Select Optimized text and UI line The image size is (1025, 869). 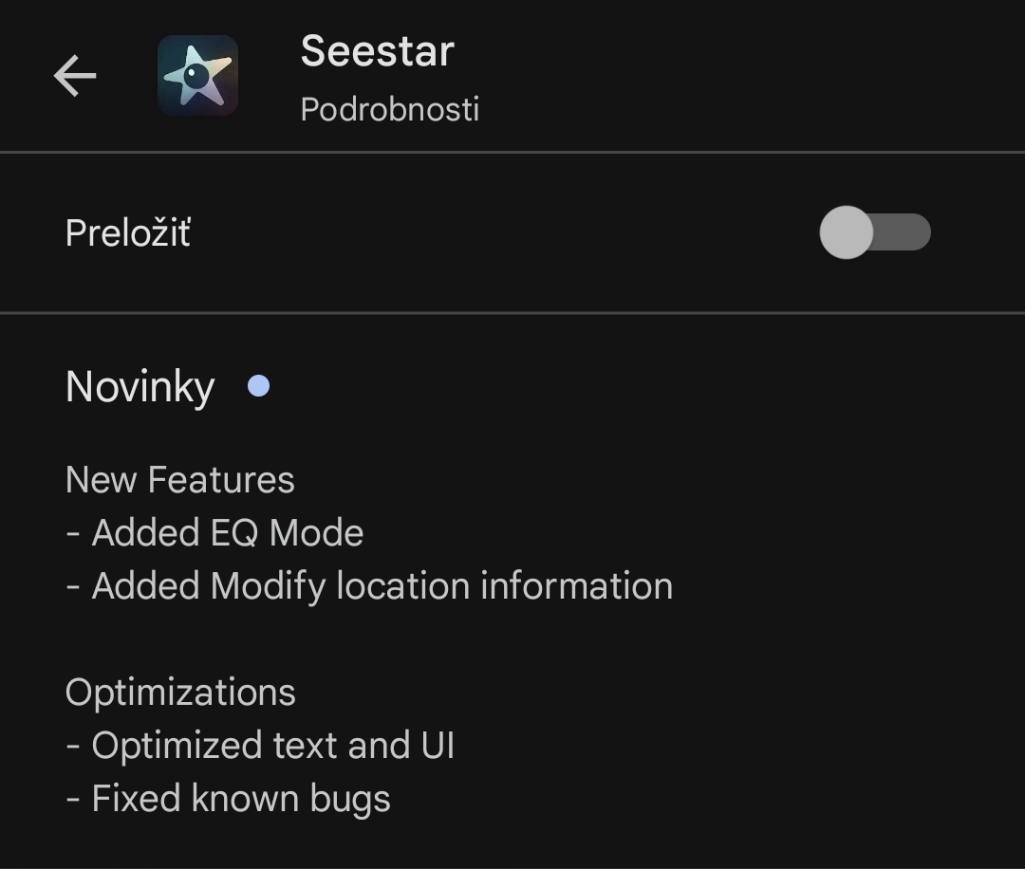tap(259, 747)
